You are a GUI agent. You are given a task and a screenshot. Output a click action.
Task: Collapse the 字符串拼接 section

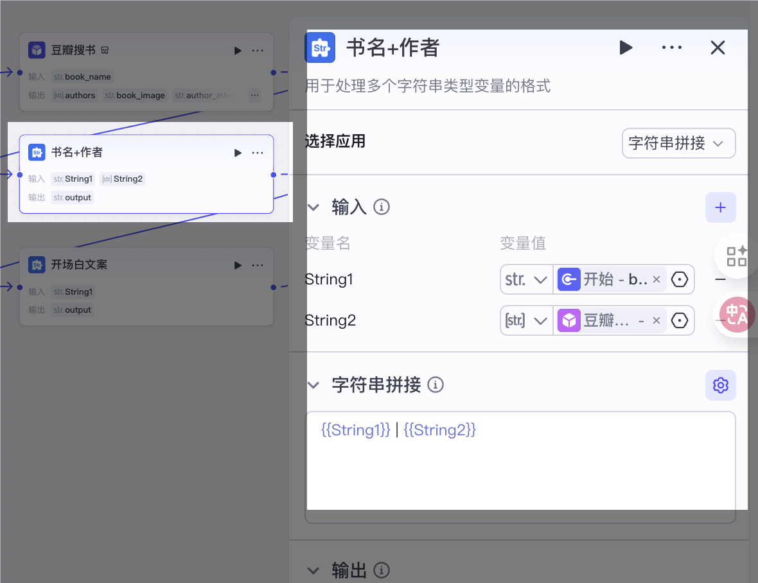313,385
